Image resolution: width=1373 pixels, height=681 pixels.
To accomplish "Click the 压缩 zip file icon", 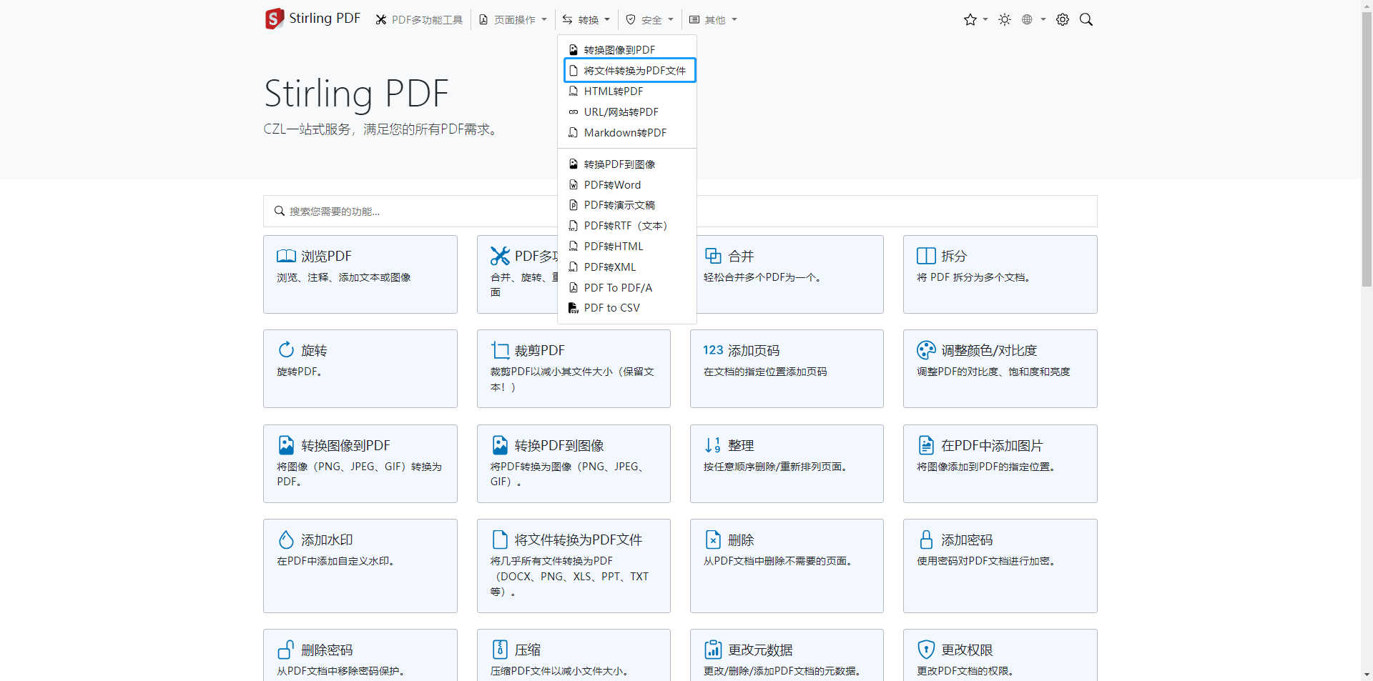I will tap(500, 650).
